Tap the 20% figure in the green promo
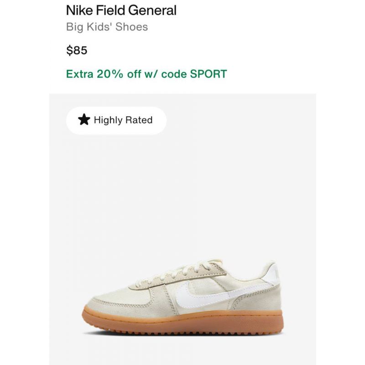 (109, 74)
